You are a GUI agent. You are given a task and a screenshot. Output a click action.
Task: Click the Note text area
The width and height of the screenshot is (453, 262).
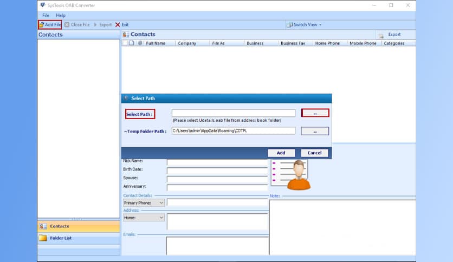[x=342, y=228]
